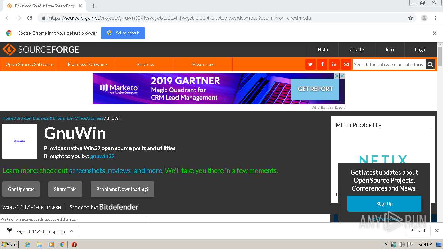Click the taskbar clock showing 5:14 PM

tap(425, 245)
